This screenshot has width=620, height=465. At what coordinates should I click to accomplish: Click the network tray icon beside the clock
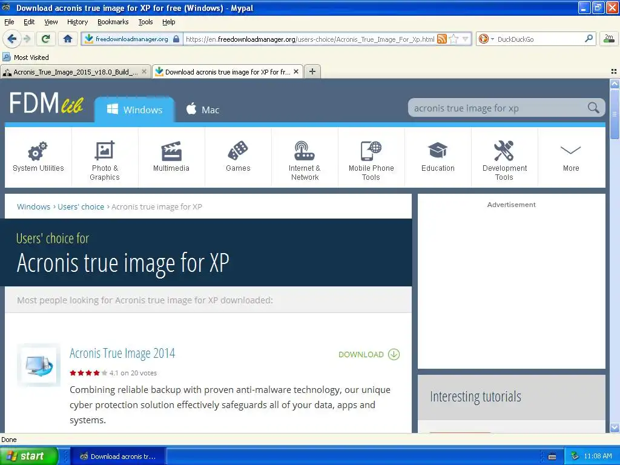(575, 457)
